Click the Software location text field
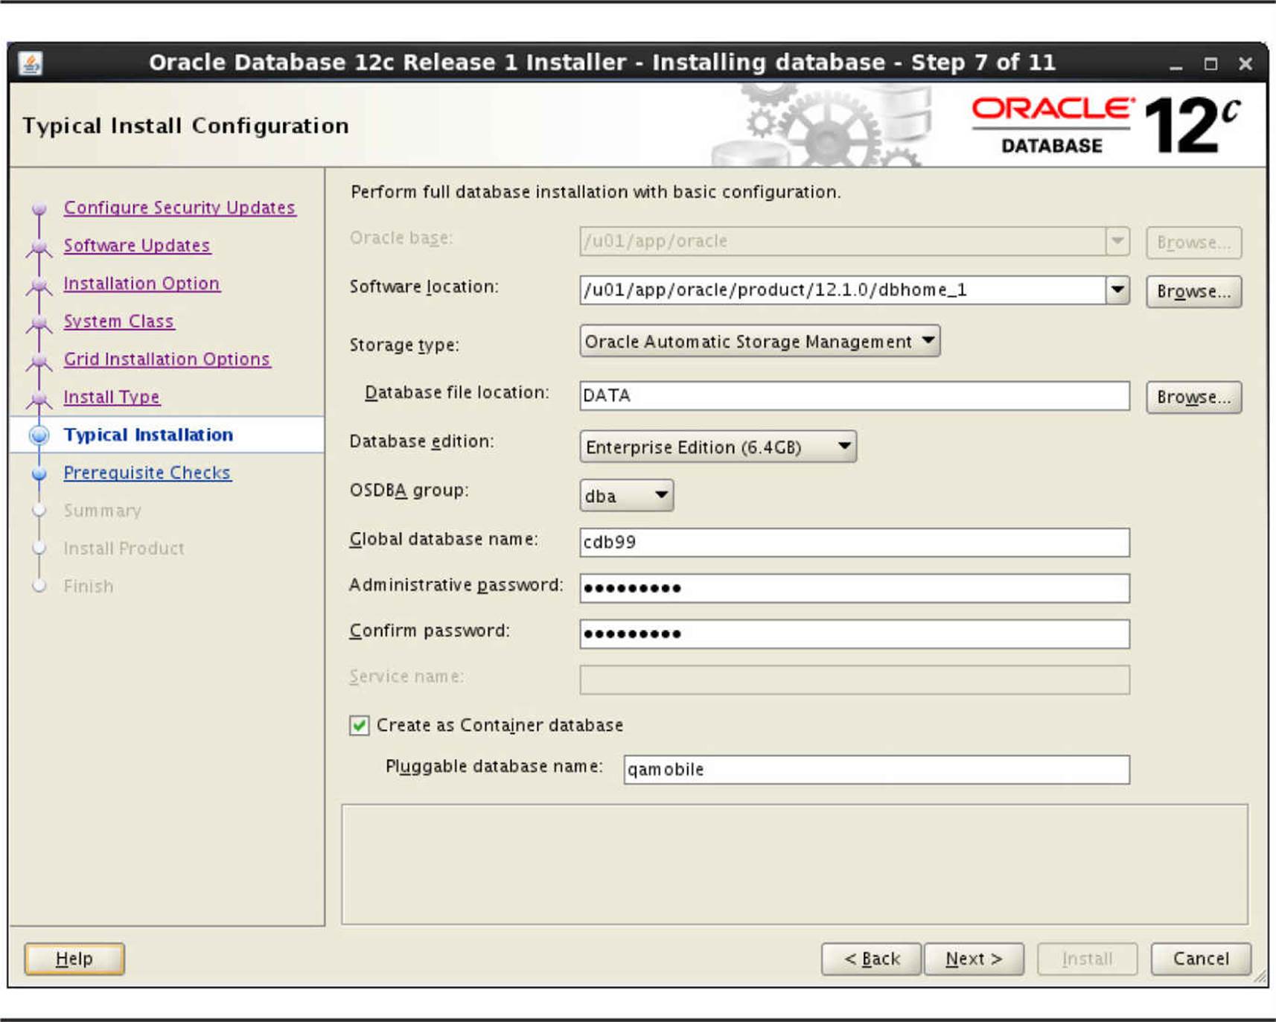The image size is (1276, 1022). [x=843, y=290]
